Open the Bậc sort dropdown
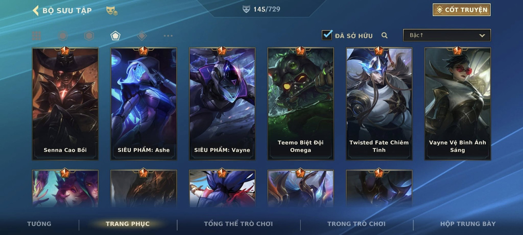Image resolution: width=523 pixels, height=235 pixels. 447,35
